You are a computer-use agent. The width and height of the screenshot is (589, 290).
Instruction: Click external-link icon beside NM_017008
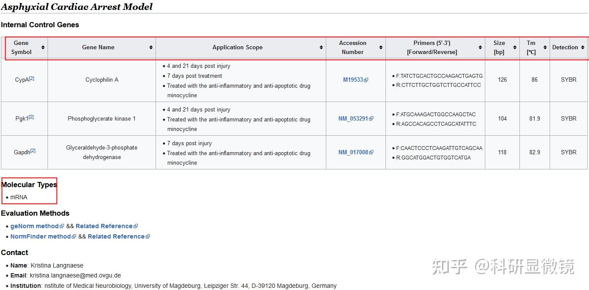[371, 152]
